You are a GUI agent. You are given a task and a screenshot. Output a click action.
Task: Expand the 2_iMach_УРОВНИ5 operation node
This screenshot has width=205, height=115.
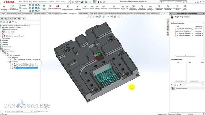click(x=11, y=64)
